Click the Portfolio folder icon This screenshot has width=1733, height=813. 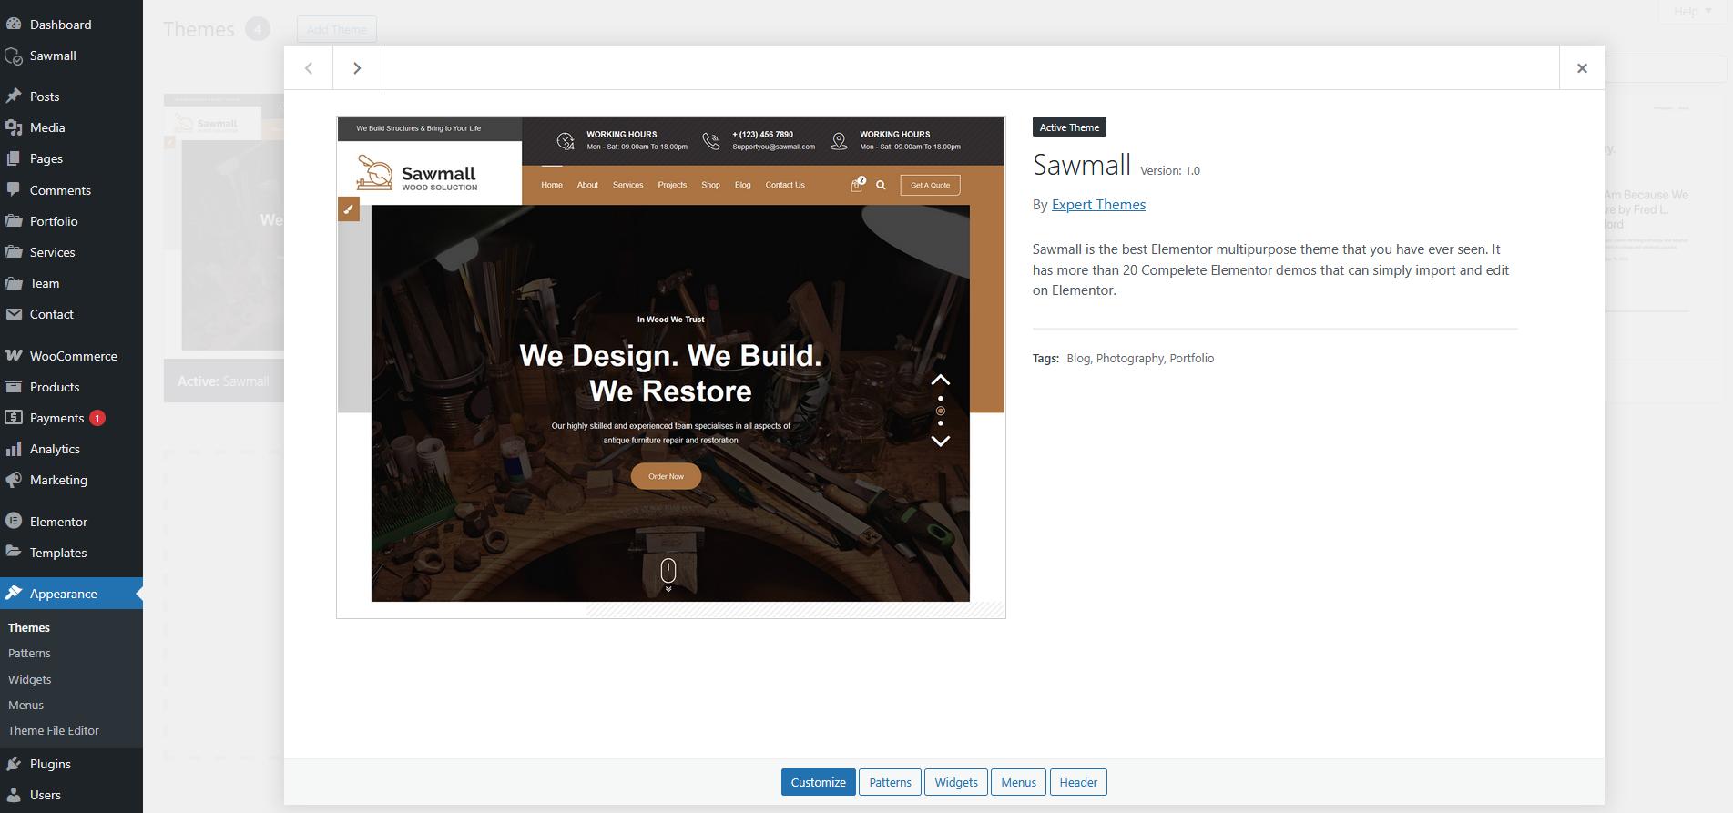(x=14, y=221)
